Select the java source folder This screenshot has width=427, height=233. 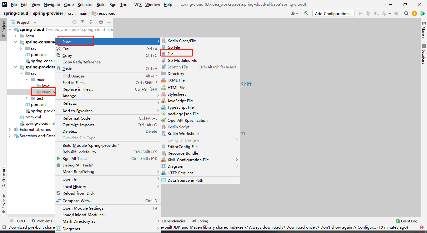(46, 86)
